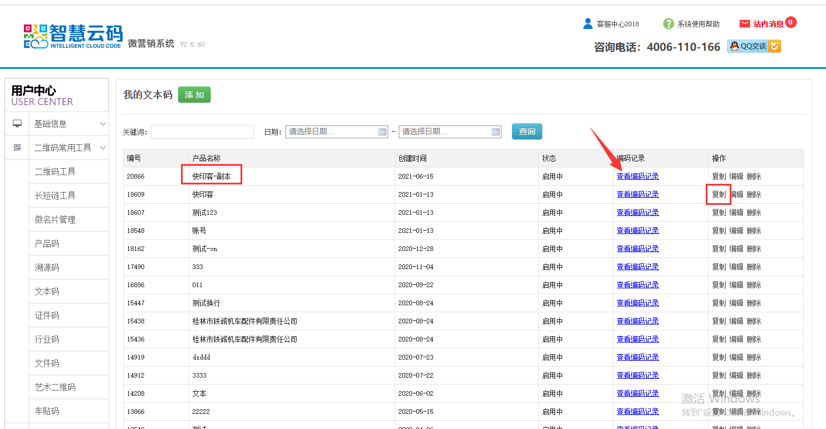
Task: Click the monitor icon beside 基础信息
Action: (18, 124)
